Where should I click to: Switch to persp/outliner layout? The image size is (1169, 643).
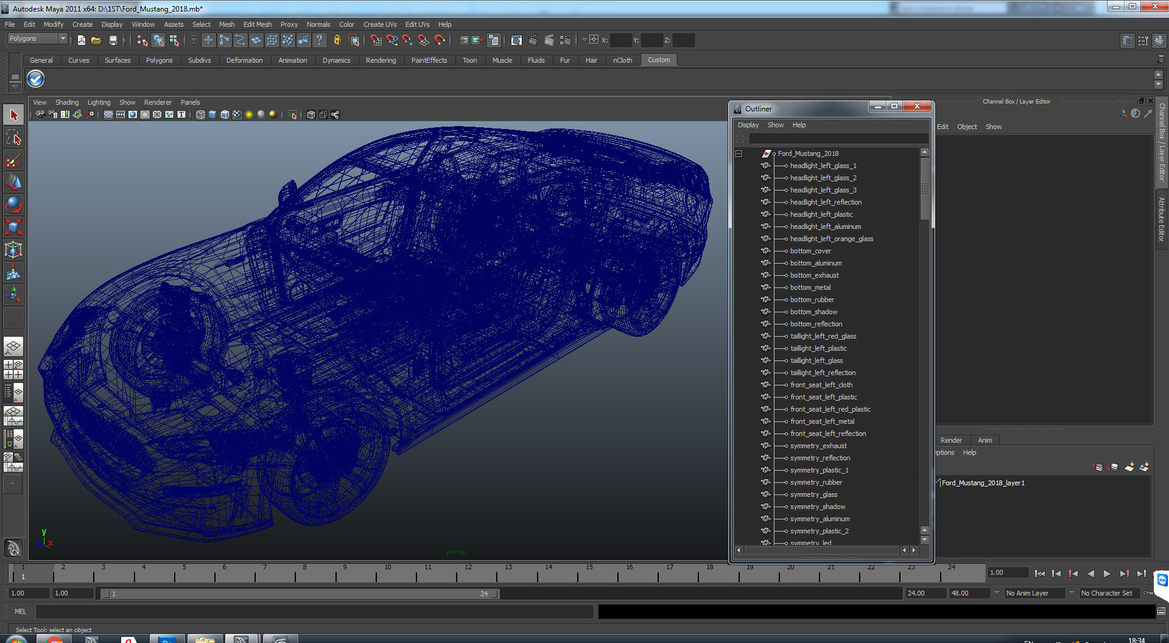coord(13,393)
